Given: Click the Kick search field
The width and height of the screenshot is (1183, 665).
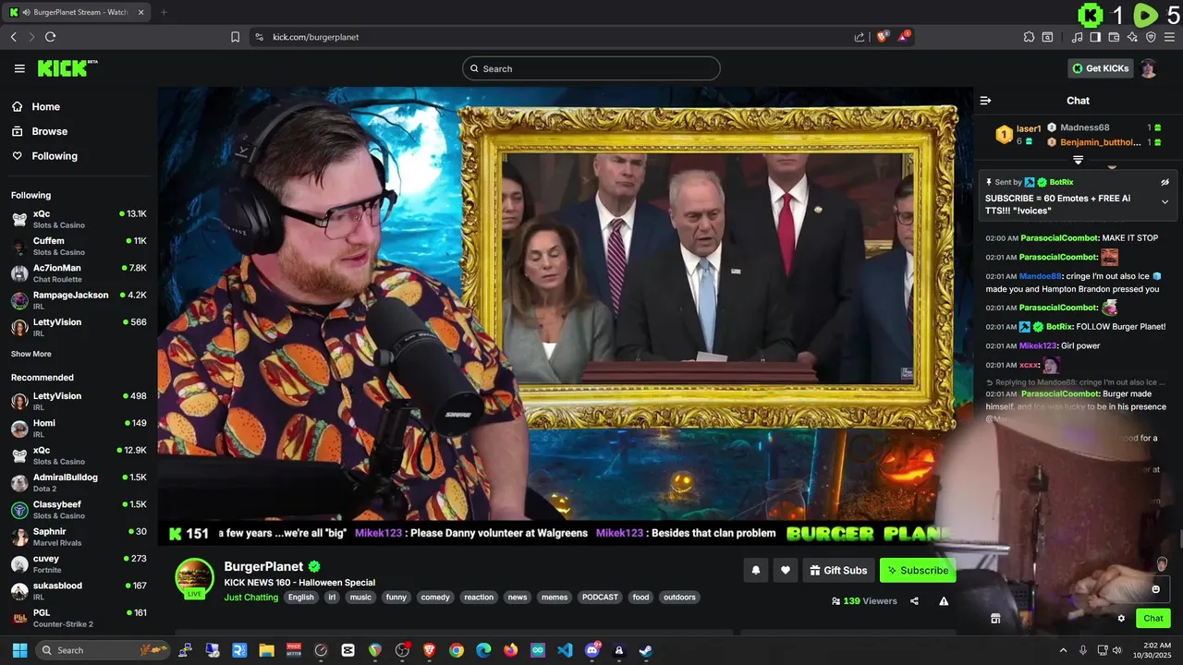Looking at the screenshot, I should [x=591, y=68].
